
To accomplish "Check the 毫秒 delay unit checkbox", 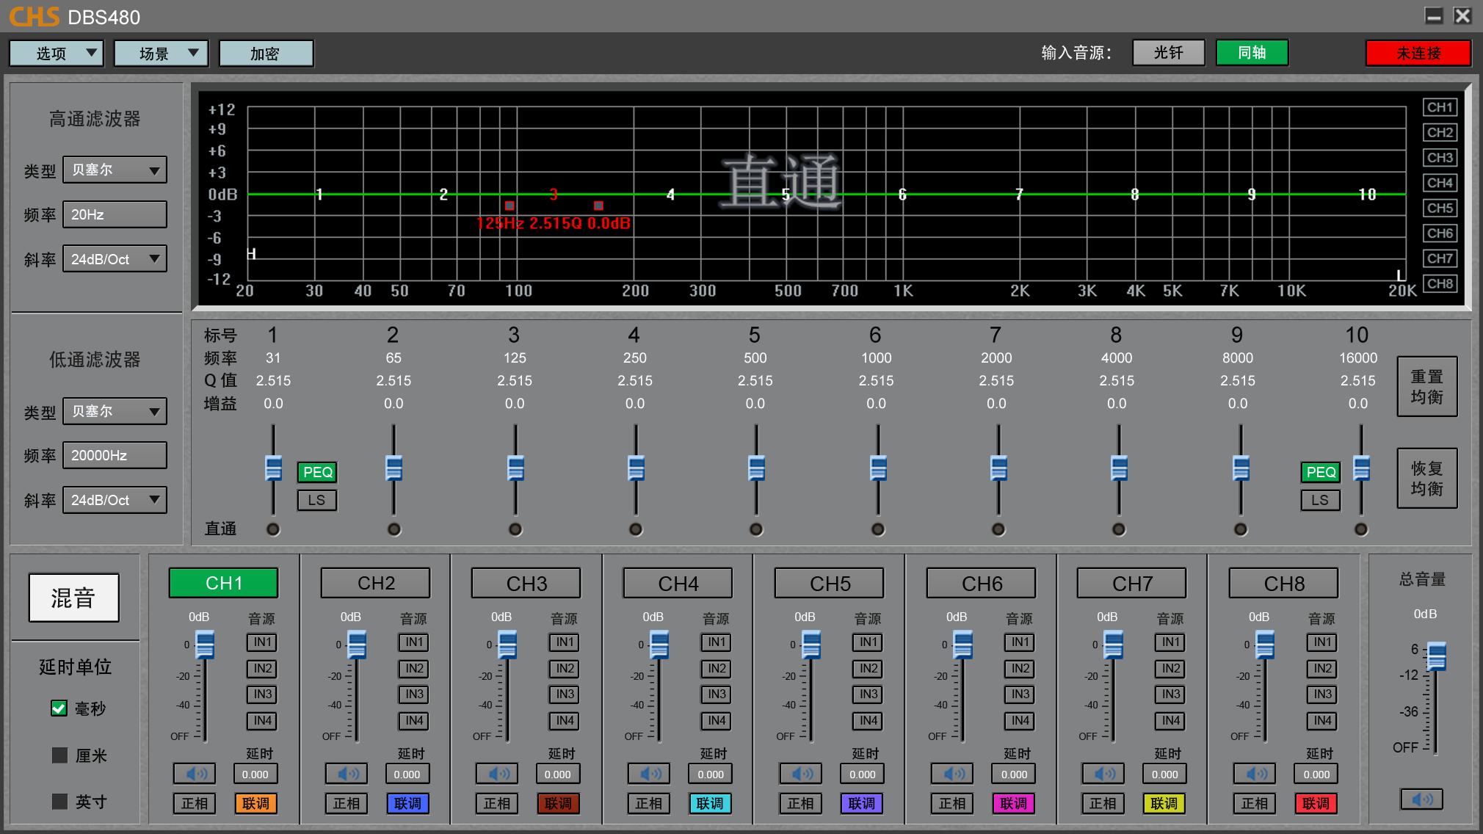I will 59,708.
